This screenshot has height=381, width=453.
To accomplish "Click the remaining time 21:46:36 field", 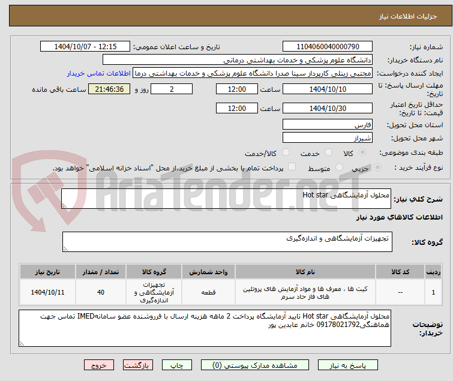I will (109, 89).
